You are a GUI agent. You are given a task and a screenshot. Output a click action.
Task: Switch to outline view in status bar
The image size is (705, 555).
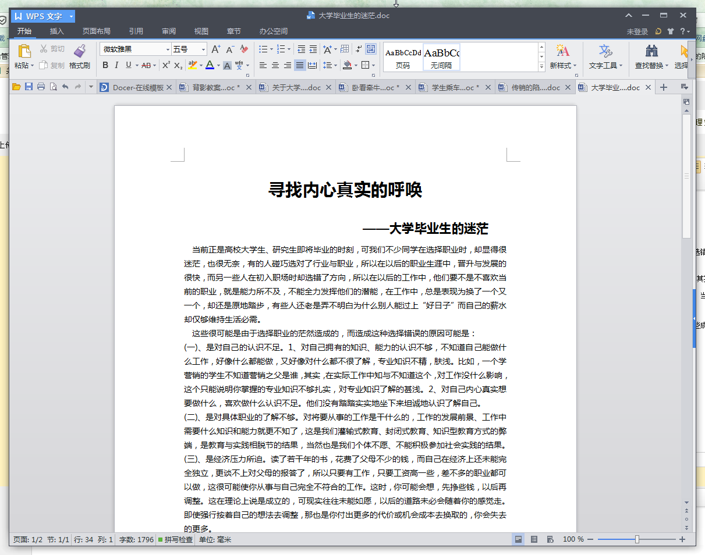point(534,540)
